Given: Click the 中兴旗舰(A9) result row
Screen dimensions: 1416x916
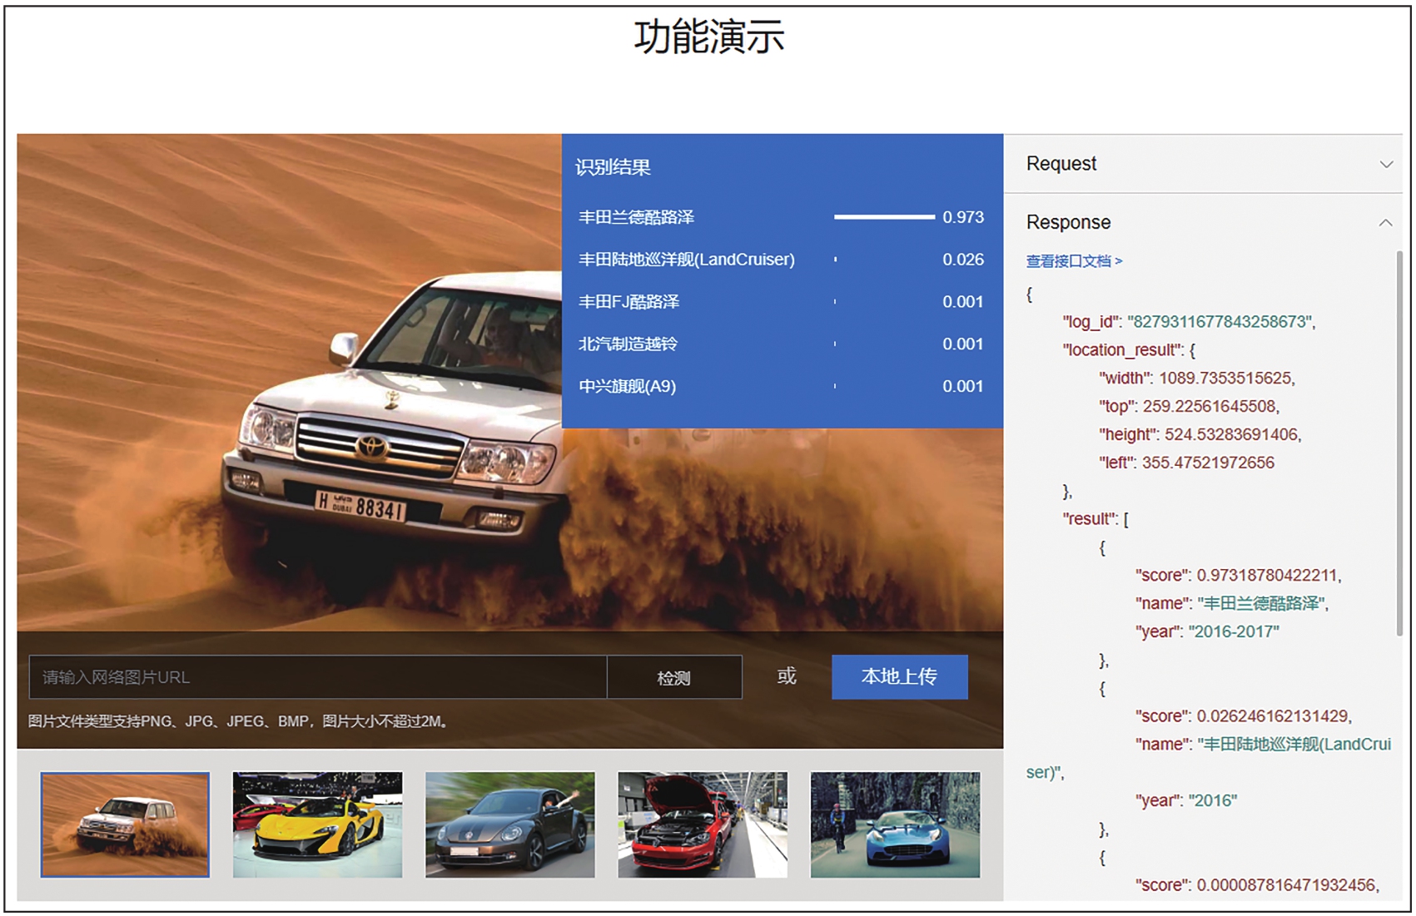Looking at the screenshot, I should click(x=782, y=386).
